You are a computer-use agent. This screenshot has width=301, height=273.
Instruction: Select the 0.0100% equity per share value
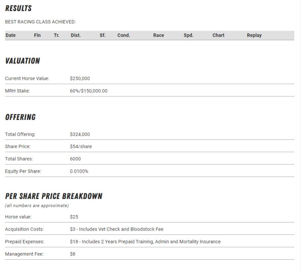coord(79,172)
